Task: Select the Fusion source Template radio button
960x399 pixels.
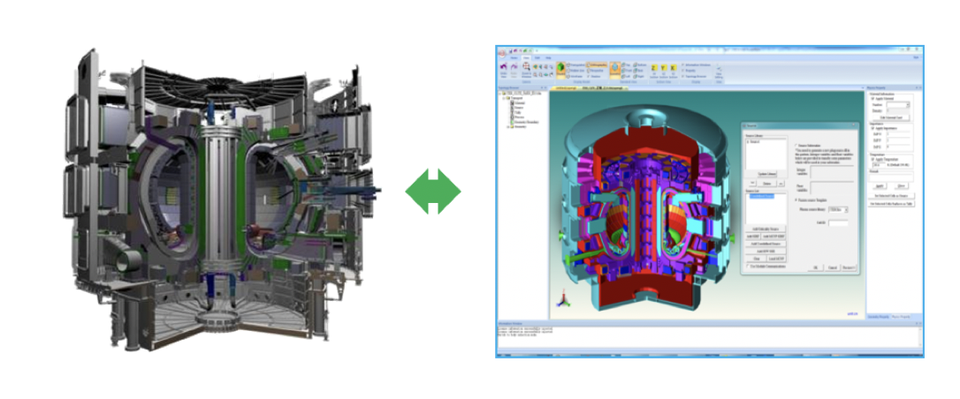Action: coord(796,199)
